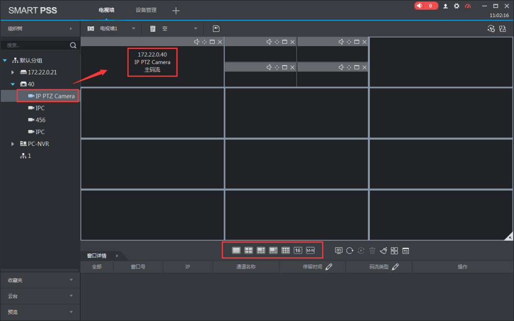Click the screen swap layout icon
Screen dimensions: 514x321
503,29
